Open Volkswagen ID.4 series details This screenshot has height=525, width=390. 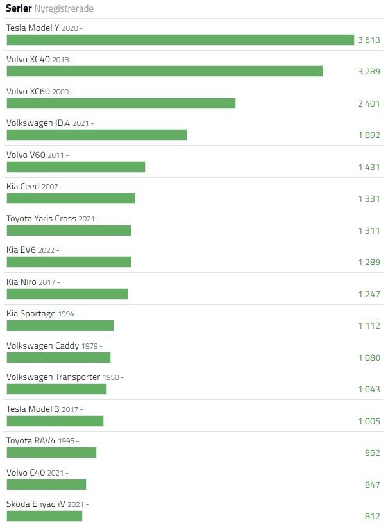click(38, 123)
